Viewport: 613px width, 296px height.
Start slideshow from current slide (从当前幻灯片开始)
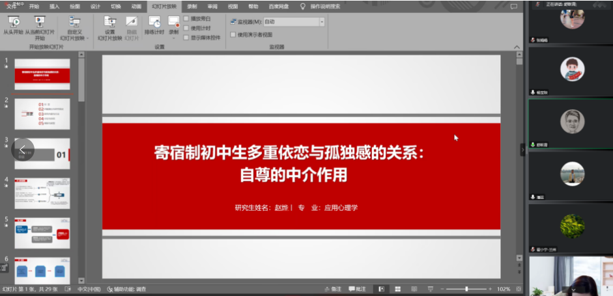40,25
